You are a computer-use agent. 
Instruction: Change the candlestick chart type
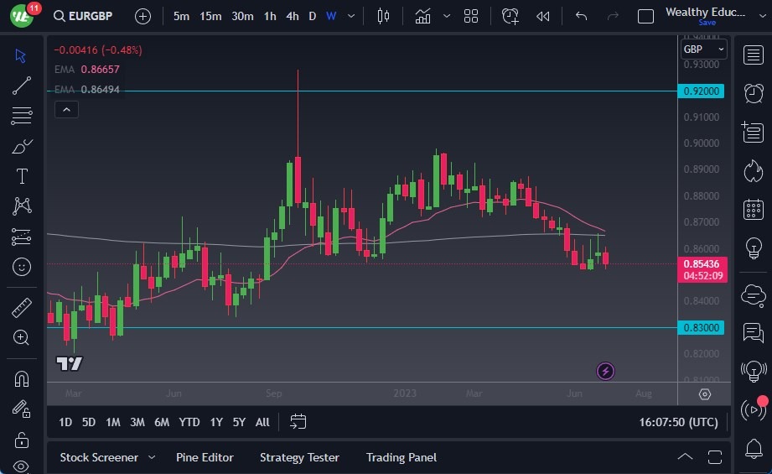tap(383, 16)
